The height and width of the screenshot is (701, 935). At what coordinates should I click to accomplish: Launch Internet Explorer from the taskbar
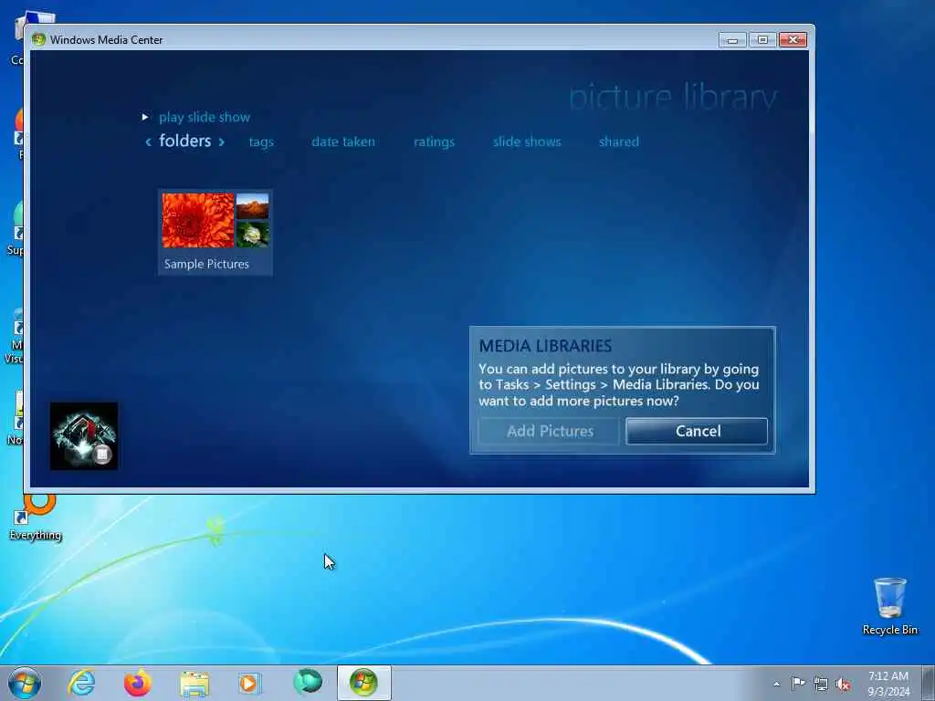(81, 683)
